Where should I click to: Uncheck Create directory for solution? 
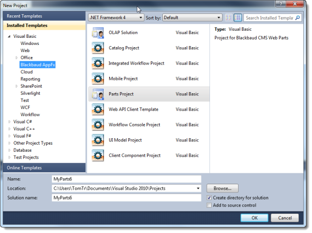click(209, 198)
